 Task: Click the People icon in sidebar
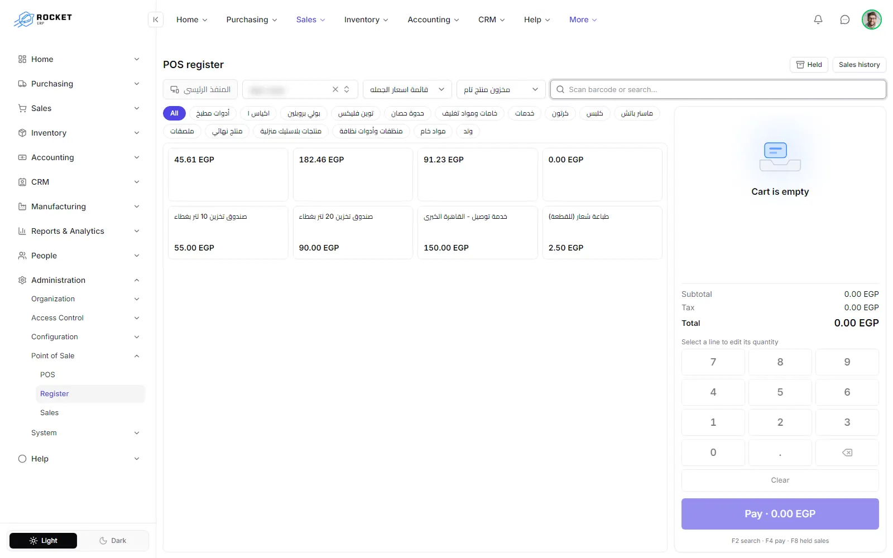pos(22,256)
